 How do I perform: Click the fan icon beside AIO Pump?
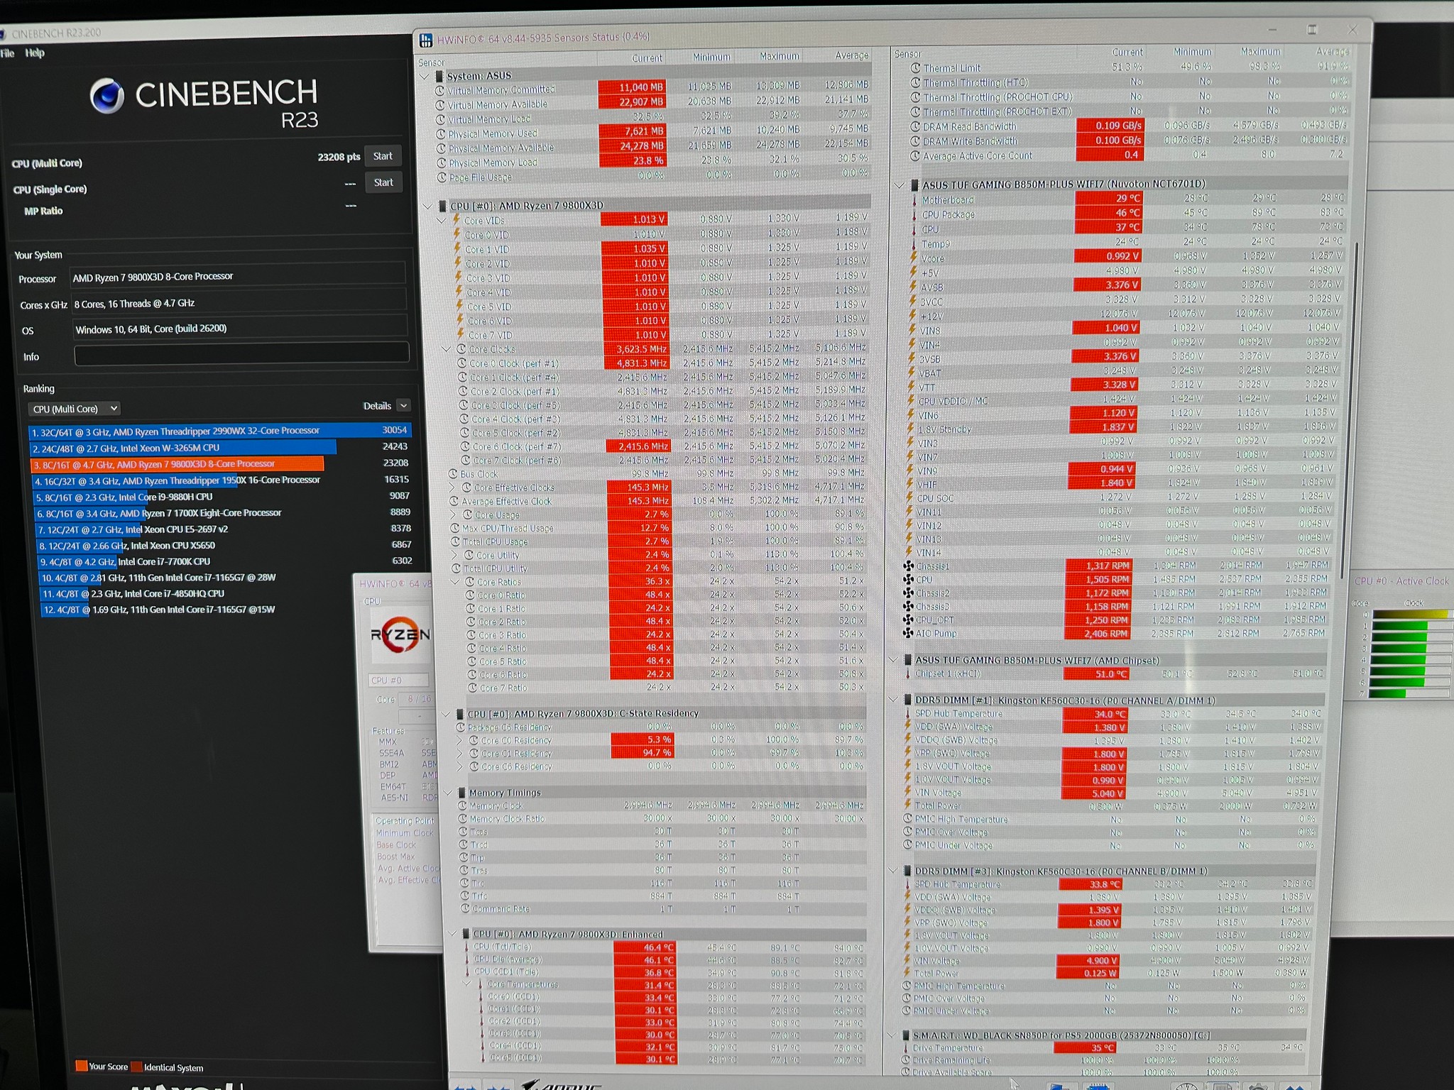[x=908, y=633]
